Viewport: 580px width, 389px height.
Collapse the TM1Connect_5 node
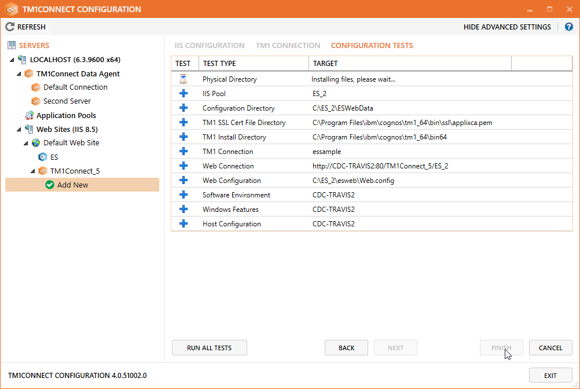pos(33,171)
